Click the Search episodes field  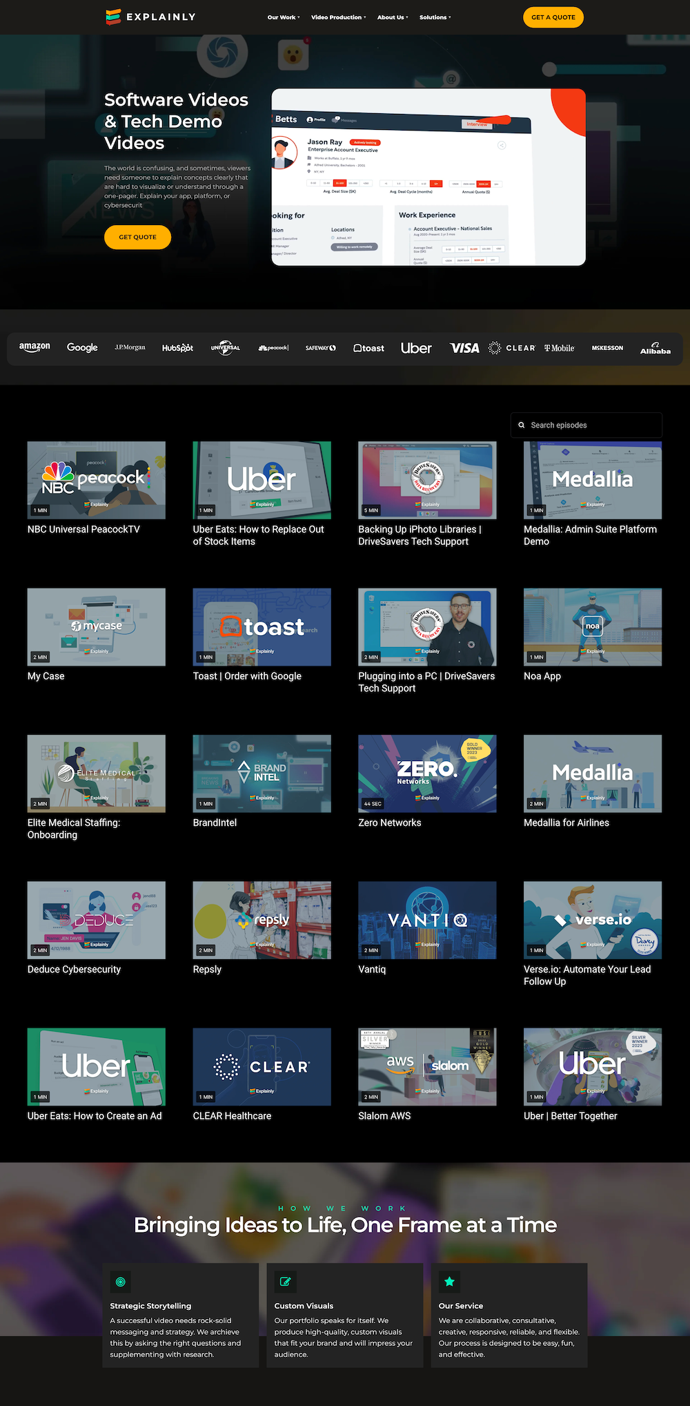pyautogui.click(x=586, y=425)
